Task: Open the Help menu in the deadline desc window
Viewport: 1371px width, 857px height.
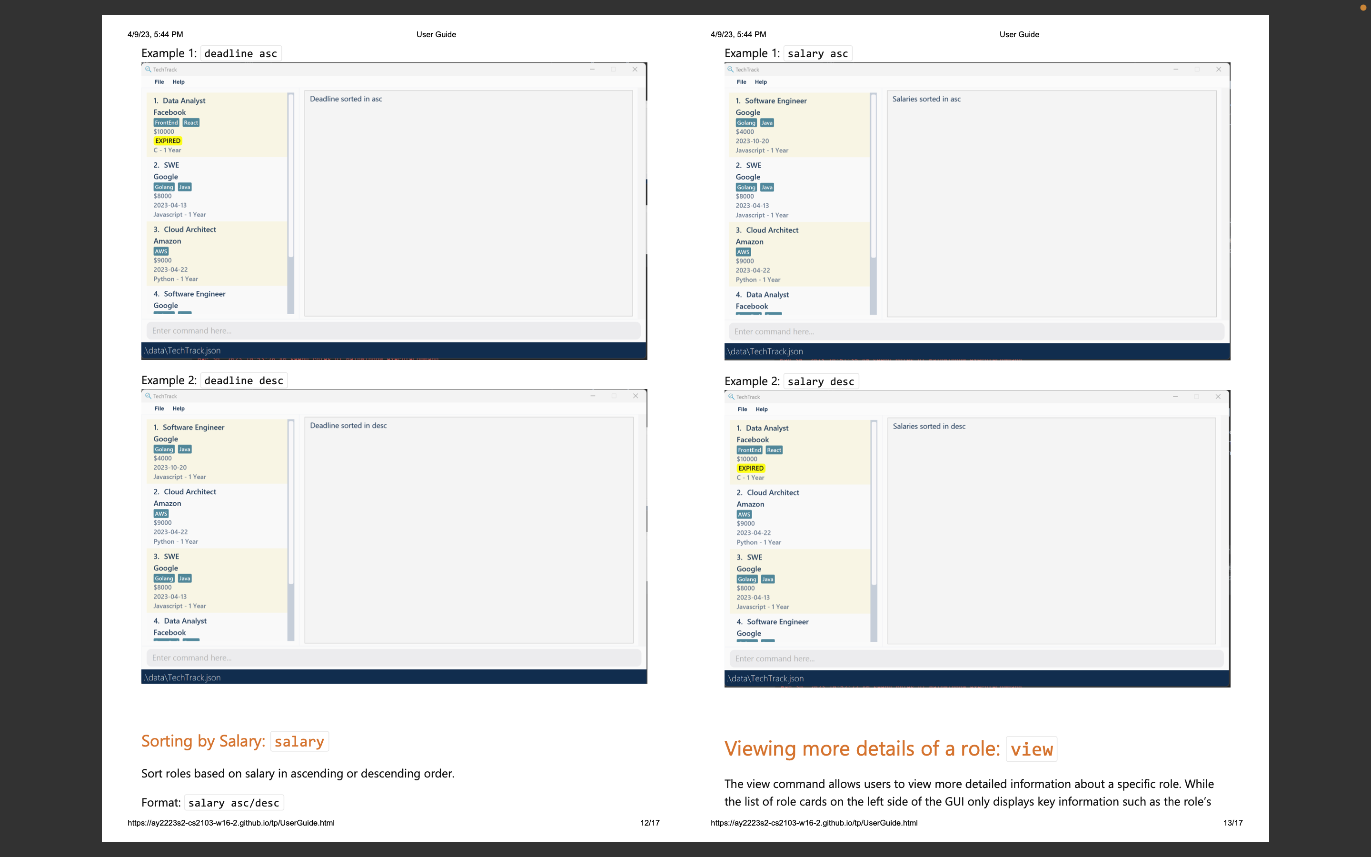Action: (x=179, y=409)
